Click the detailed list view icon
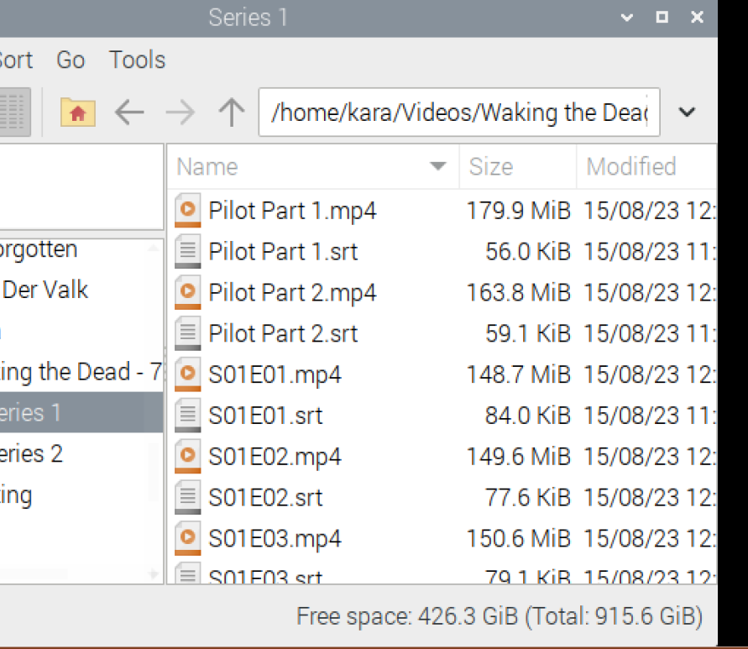 (x=14, y=112)
